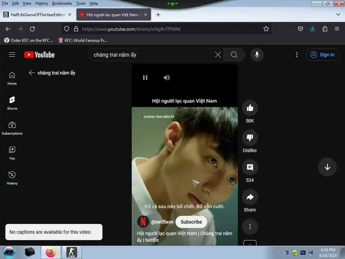
Task: Select the Hội người lạc quan tab
Action: [113, 15]
